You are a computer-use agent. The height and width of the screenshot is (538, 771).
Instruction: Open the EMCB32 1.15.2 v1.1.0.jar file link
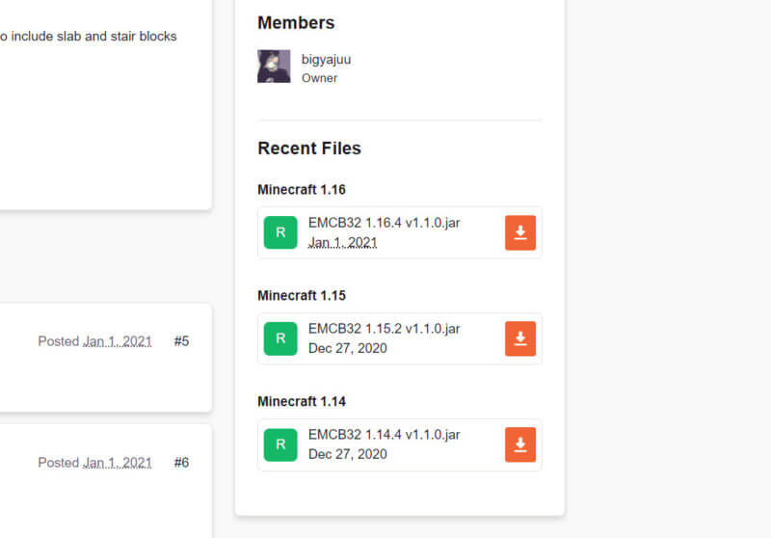click(x=384, y=329)
